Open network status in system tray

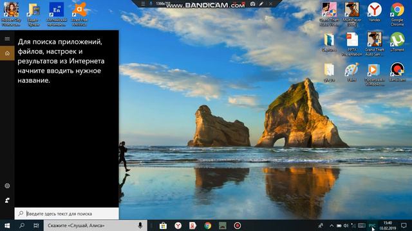tap(353, 225)
